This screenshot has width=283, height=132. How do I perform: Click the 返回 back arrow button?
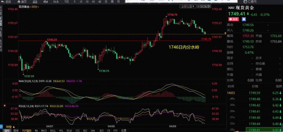coord(6,2)
